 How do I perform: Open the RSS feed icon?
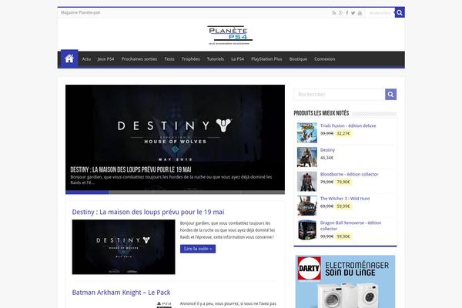334,13
